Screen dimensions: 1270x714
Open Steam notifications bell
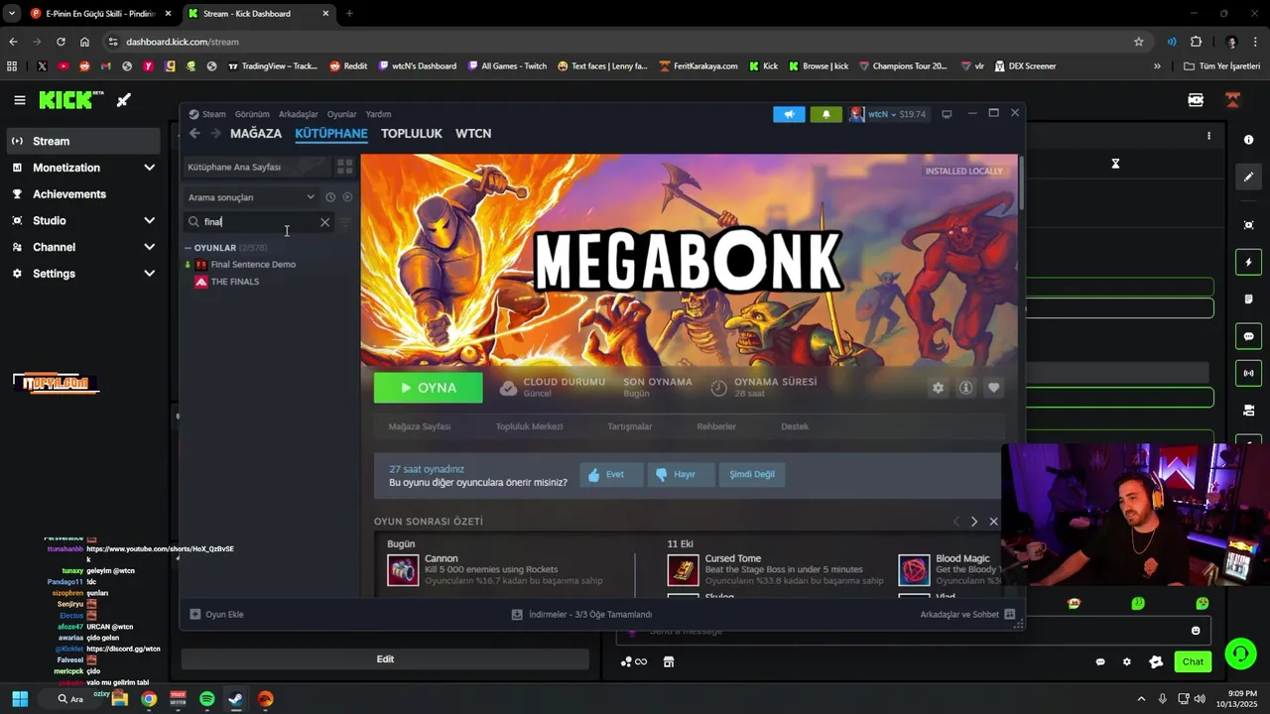click(x=826, y=114)
